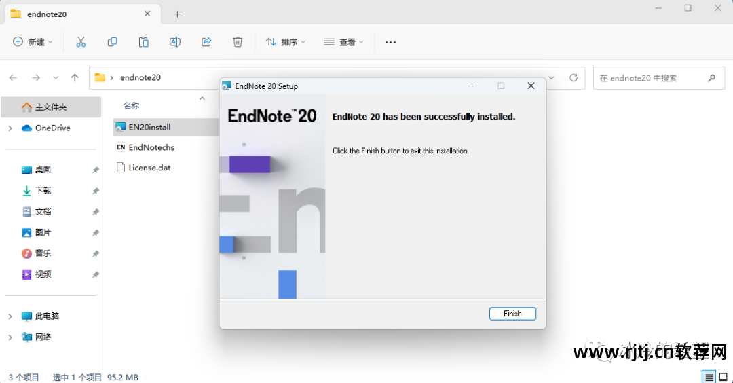733x383 pixels.
Task: Click pin icon next to 图片
Action: [96, 233]
